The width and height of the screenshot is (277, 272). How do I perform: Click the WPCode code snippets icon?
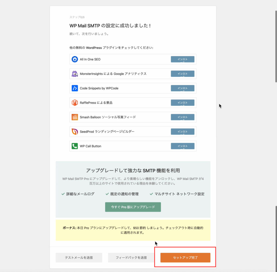tap(75, 88)
